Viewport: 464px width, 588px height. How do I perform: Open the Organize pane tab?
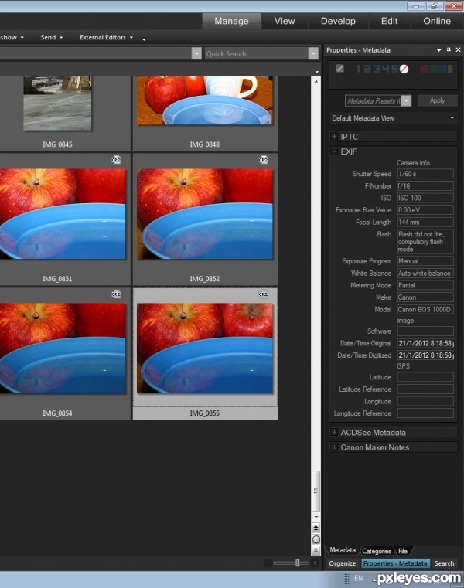click(343, 563)
